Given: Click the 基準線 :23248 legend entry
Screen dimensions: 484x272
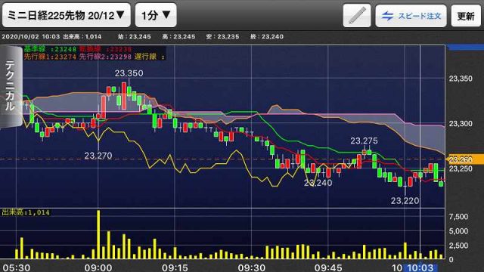Looking at the screenshot, I should tap(50, 49).
